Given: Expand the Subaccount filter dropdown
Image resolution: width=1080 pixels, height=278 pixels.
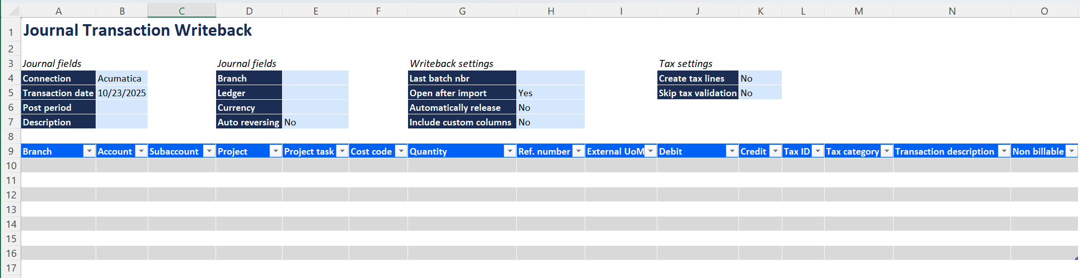Looking at the screenshot, I should pos(209,151).
